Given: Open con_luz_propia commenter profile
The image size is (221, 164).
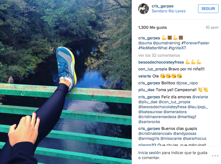Looking at the screenshot, I should pos(152,69).
